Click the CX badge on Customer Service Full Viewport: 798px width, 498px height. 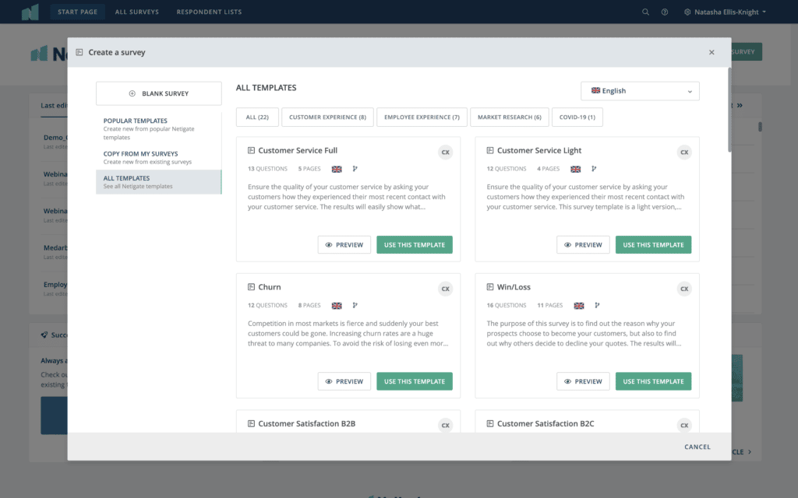pos(445,153)
